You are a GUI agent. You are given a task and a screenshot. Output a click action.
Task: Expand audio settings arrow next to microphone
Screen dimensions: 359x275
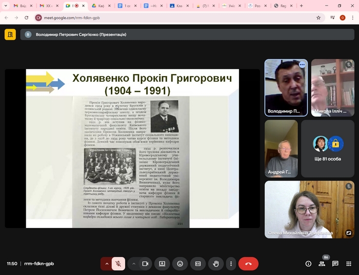click(x=107, y=264)
